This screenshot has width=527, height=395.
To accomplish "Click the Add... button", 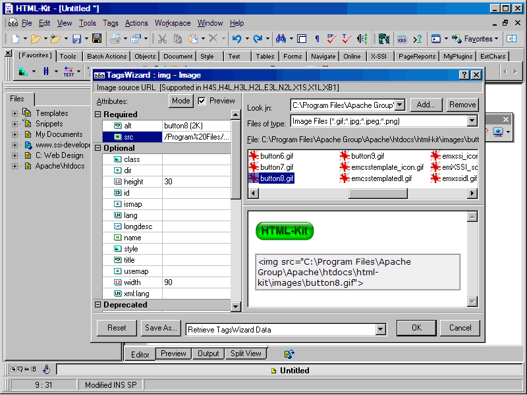I will tap(426, 105).
